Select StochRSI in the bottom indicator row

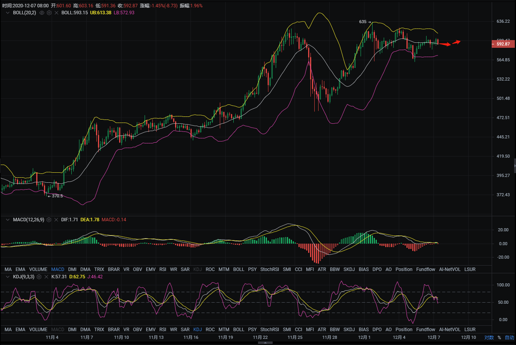[270, 330]
